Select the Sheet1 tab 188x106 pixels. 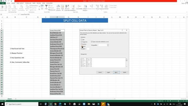10,99
